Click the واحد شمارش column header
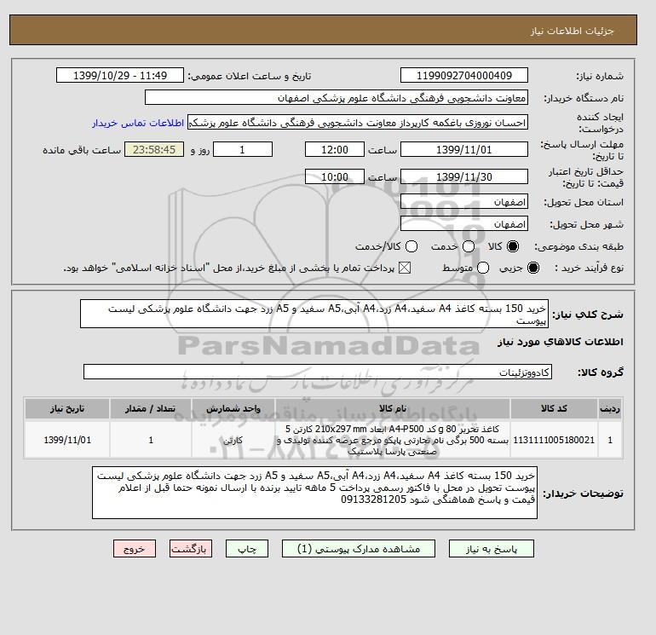The height and width of the screenshot is (635, 656). [233, 408]
